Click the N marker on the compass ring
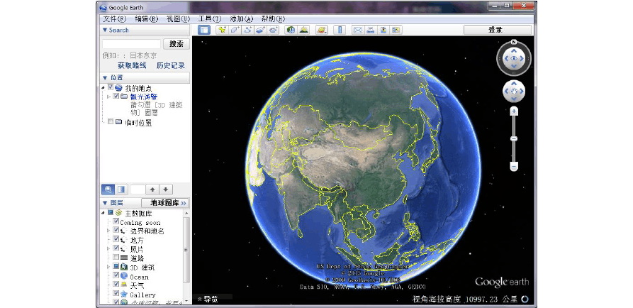Screen dimensions: 633x308 coord(514,42)
